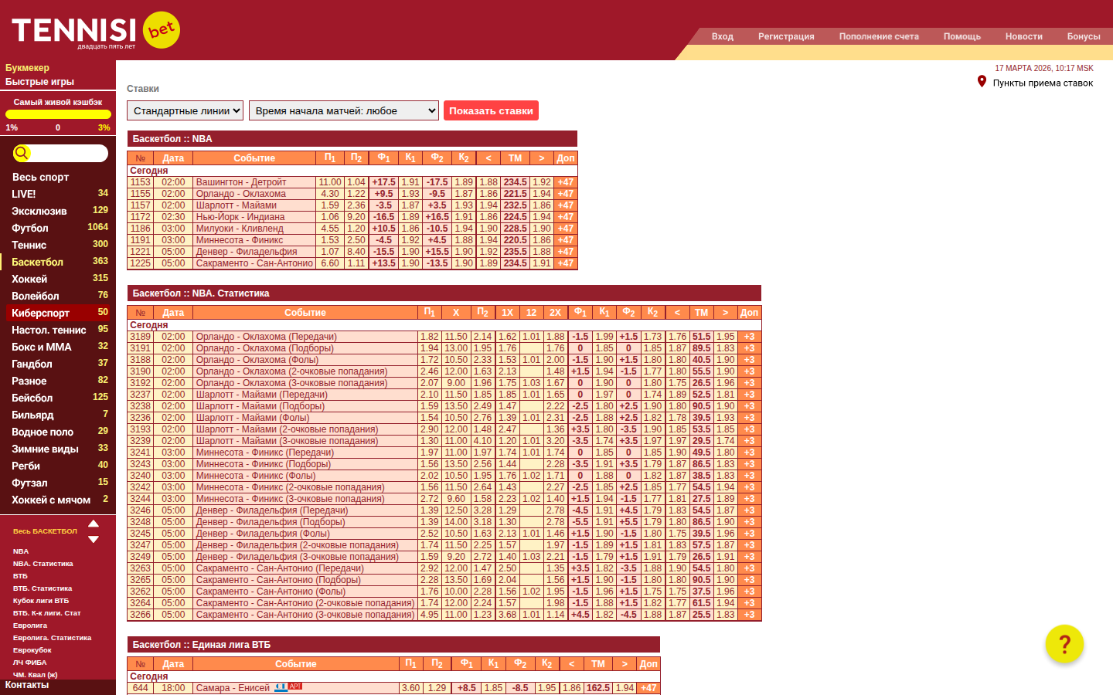This screenshot has width=1113, height=695.
Task: Click the down arrow beside Весь БАСКЕТБОЛ
Action: [x=94, y=539]
